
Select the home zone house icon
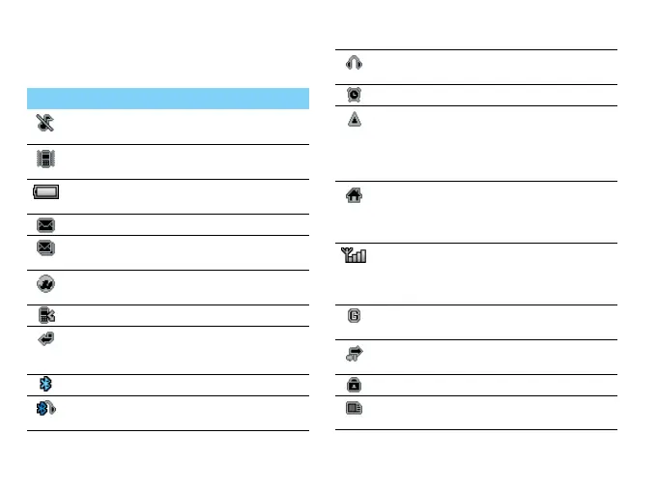pos(354,195)
